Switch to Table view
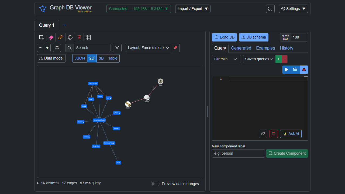 [x=113, y=58]
